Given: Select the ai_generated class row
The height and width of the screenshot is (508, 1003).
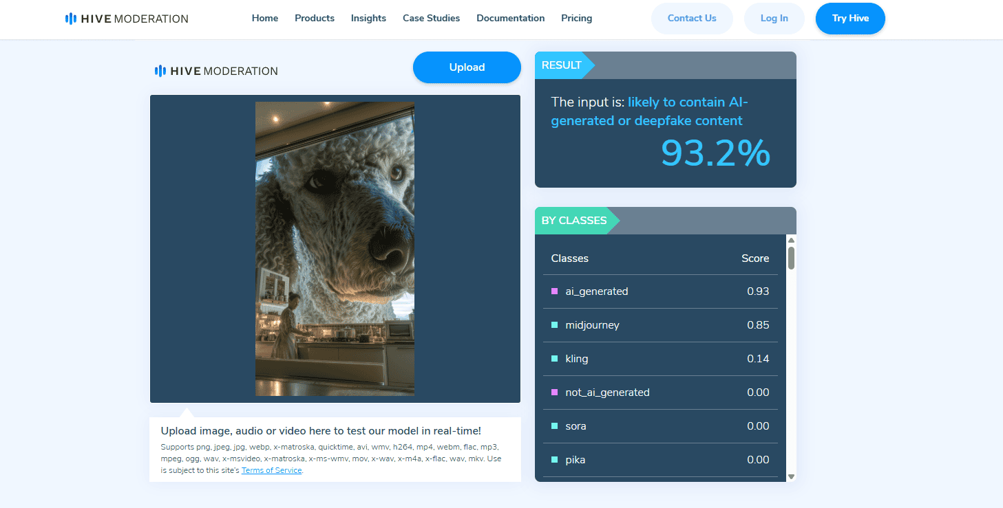Looking at the screenshot, I should tap(660, 291).
